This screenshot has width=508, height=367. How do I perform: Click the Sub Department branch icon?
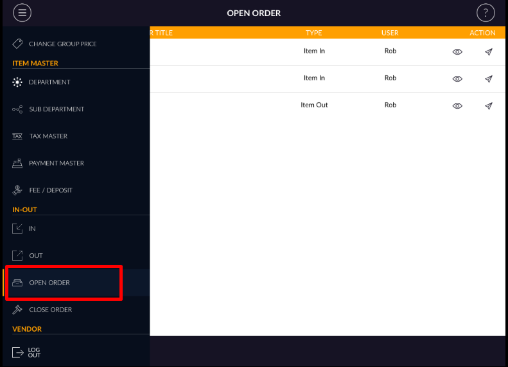point(17,109)
